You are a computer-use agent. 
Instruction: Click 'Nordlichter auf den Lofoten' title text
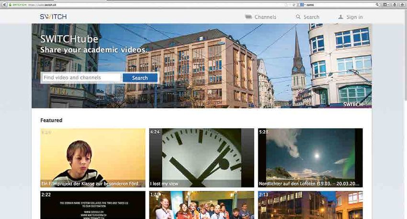click(309, 184)
